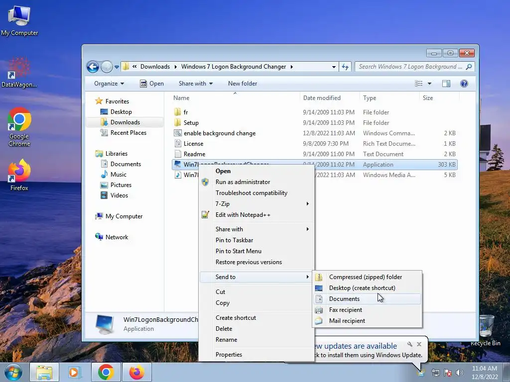This screenshot has height=382, width=510.
Task: Open the Help question mark icon
Action: pyautogui.click(x=464, y=84)
